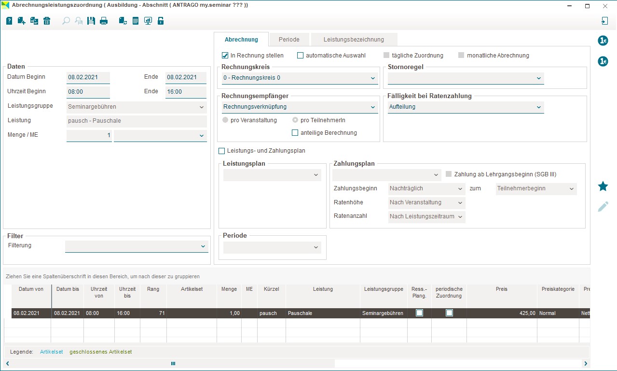The image size is (617, 371).
Task: Switch to the Periode tab
Action: (289, 40)
